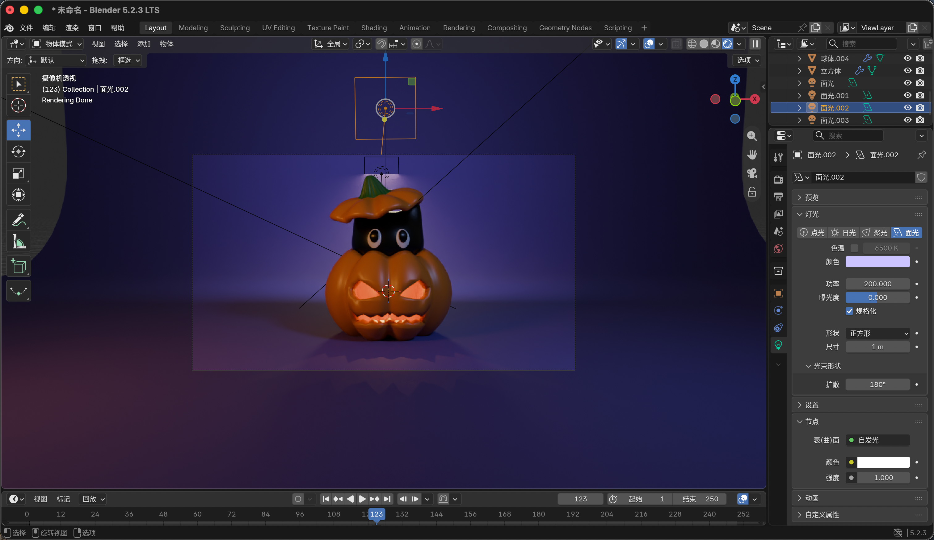Hide 面光.003 in the viewport
This screenshot has width=934, height=540.
[x=907, y=120]
